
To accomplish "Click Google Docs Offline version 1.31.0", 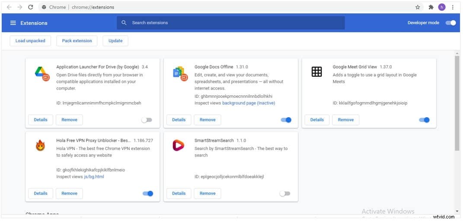I will [x=242, y=67].
